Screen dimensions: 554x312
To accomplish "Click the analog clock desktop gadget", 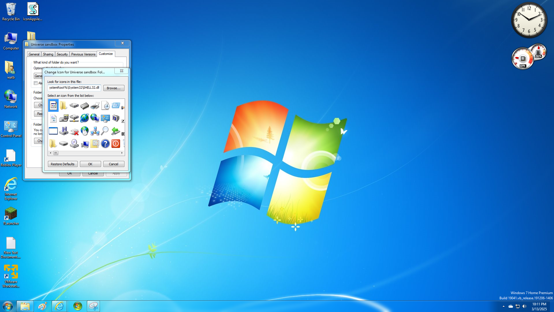I will pyautogui.click(x=529, y=20).
